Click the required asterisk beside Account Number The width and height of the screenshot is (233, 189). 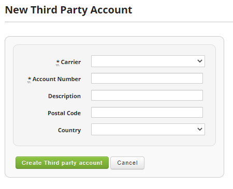pyautogui.click(x=30, y=80)
